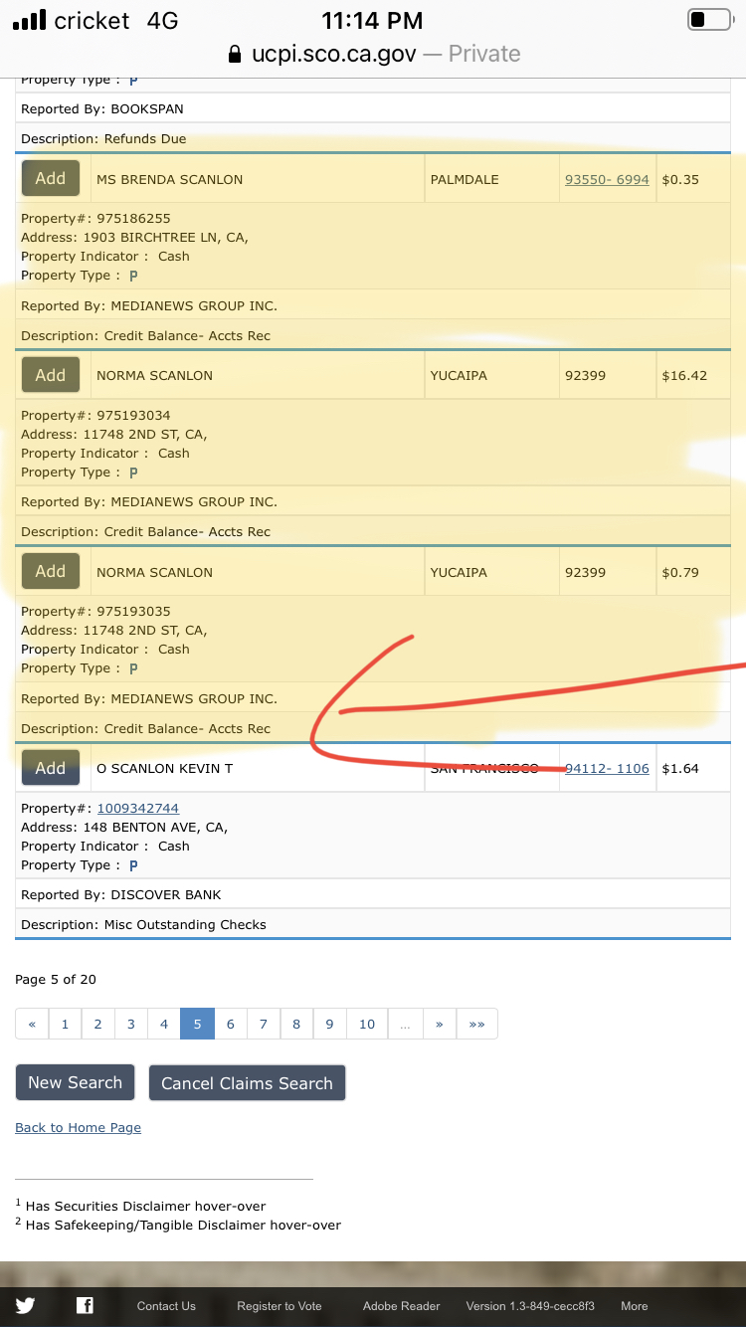This screenshot has height=1327, width=746.
Task: Open Adobe Reader footer link
Action: 401,1306
